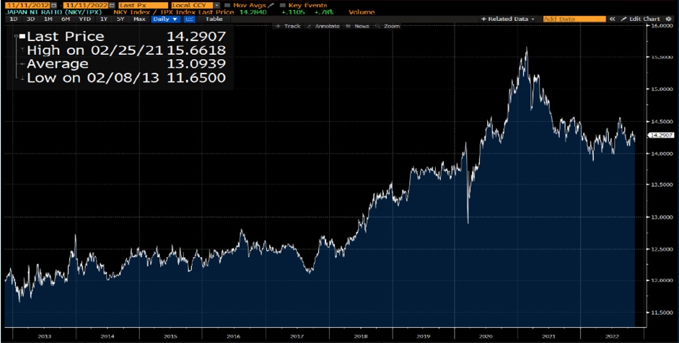The image size is (679, 343).
Task: Expand the Related Data menu
Action: coord(511,19)
